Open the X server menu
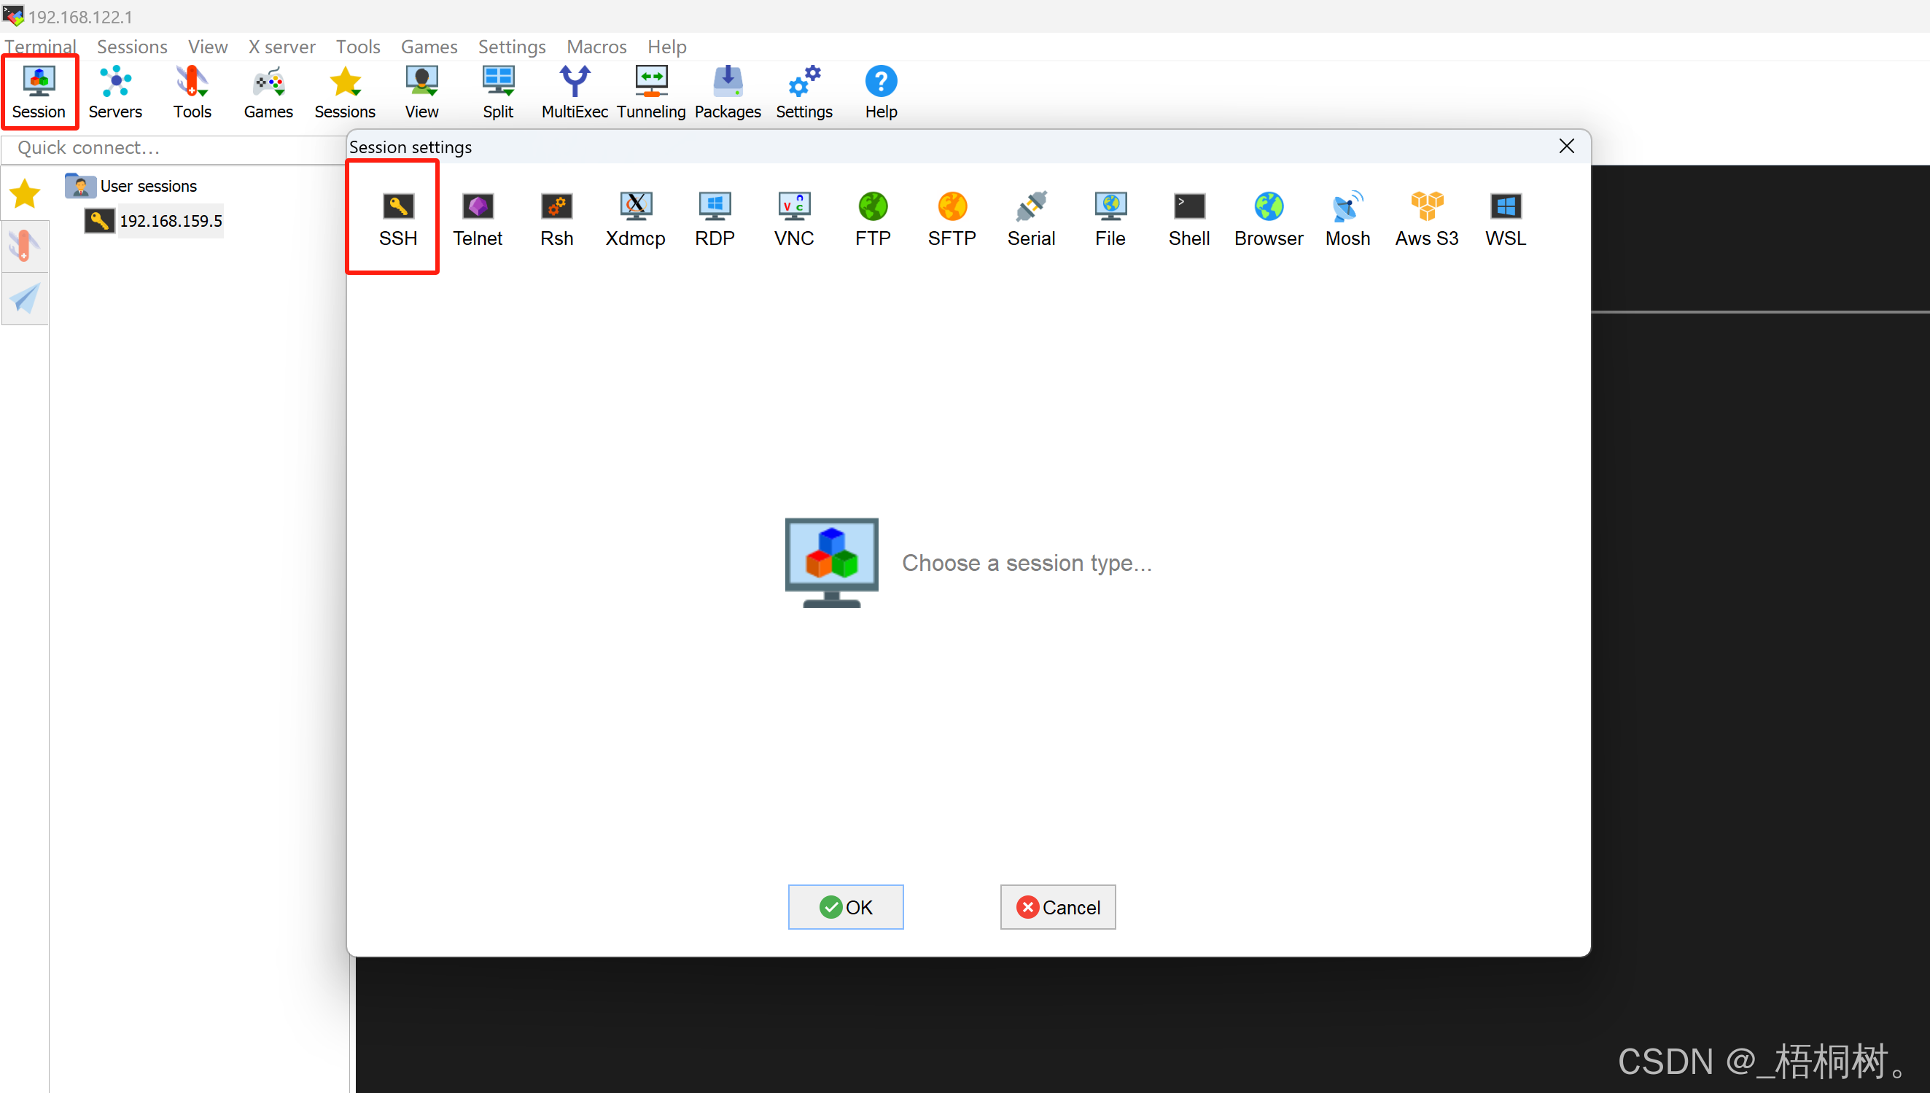 point(281,47)
